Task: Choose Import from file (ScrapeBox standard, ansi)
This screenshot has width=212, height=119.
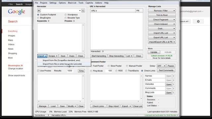Action: [64, 60]
